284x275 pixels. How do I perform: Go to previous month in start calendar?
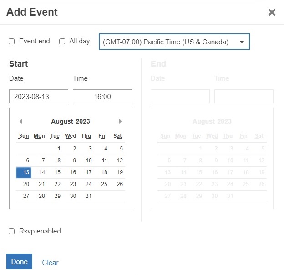coord(20,121)
